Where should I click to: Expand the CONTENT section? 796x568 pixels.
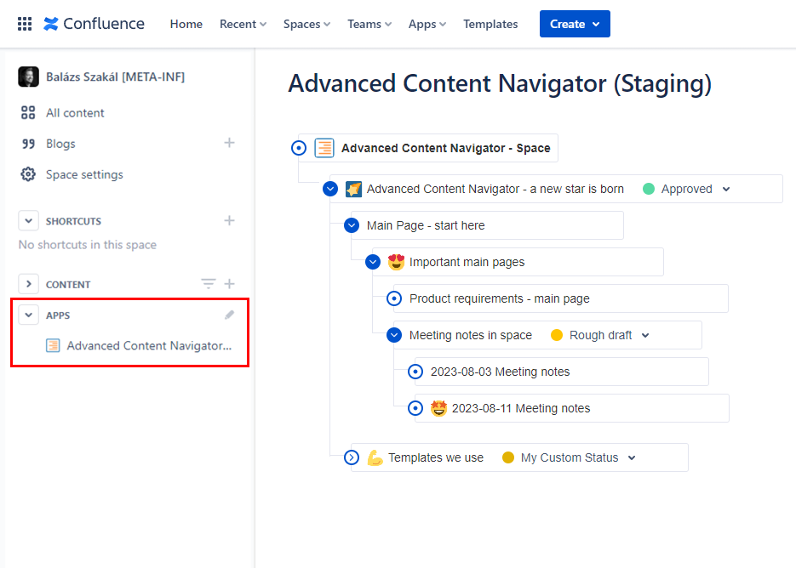click(x=28, y=284)
